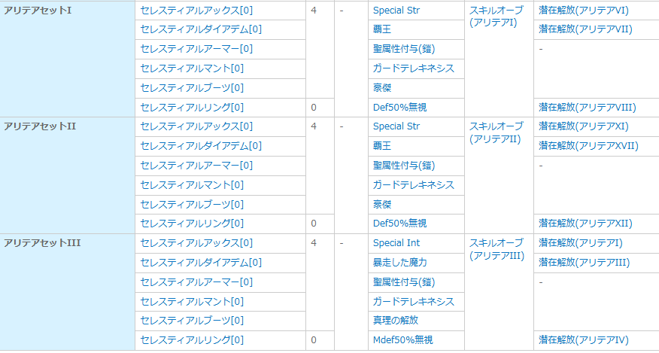Open 潜在解放(アリテアVI) link
The image size is (659, 353).
(x=583, y=11)
